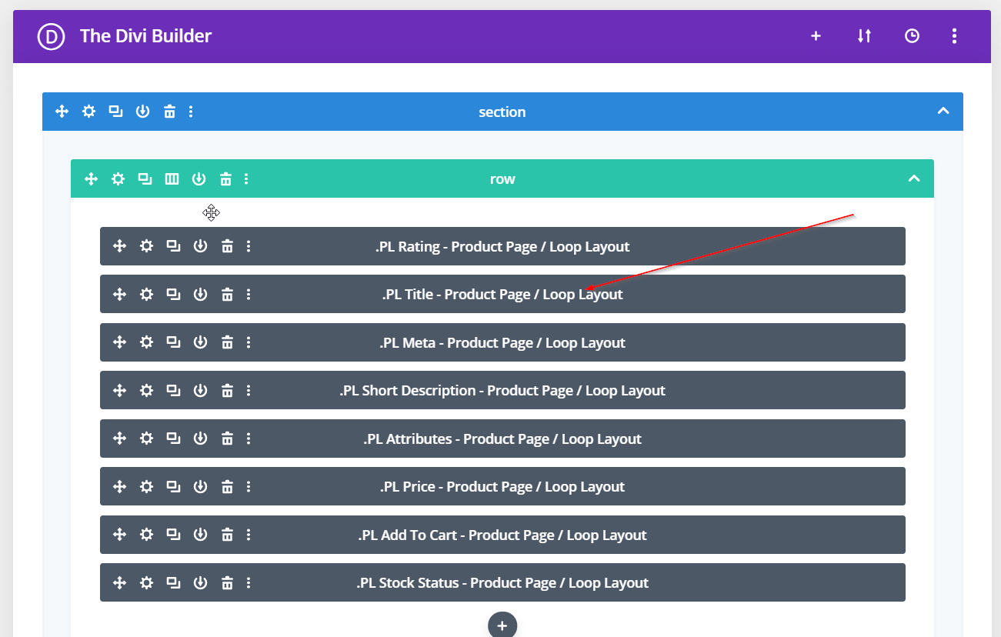Click the plus icon in Divi Builder header
The height and width of the screenshot is (637, 1001).
816,36
